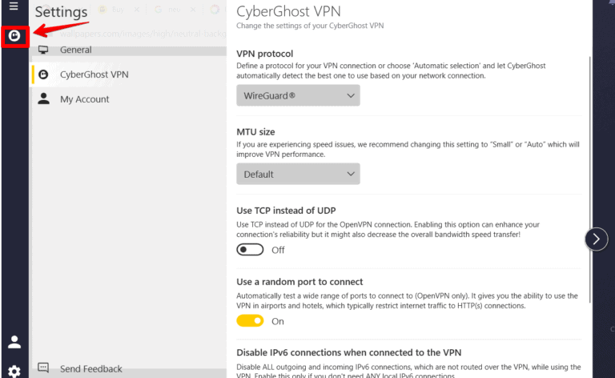Viewport: 615px width, 378px height.
Task: Open the settings gear icon
Action: click(x=14, y=371)
